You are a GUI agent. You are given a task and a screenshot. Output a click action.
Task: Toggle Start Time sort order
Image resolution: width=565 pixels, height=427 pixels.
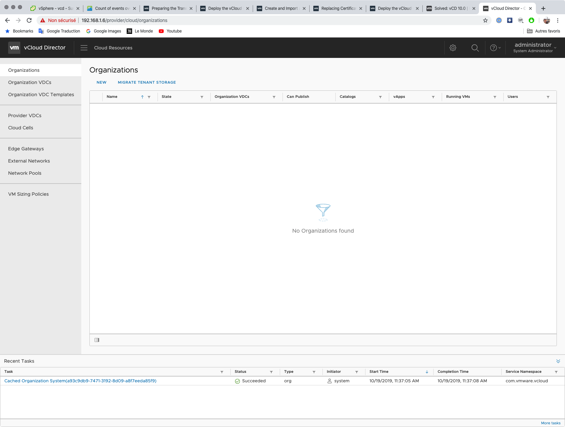tap(427, 372)
